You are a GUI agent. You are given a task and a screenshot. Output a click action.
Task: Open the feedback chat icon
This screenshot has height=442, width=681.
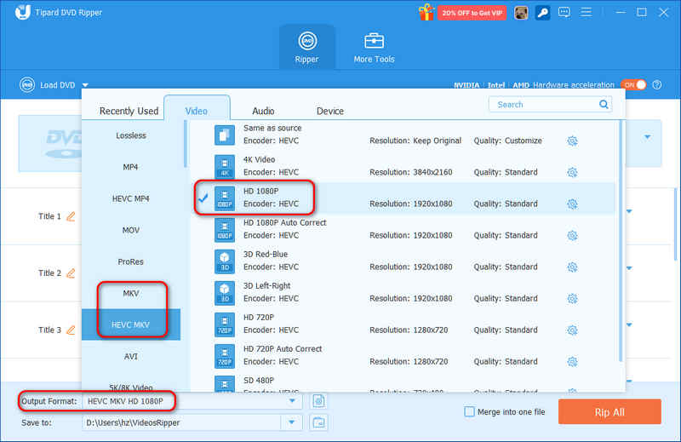(564, 12)
